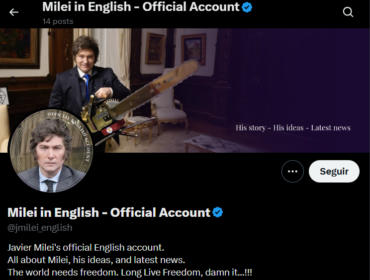
Task: Click bio line "The world needs freedom"
Action: click(x=131, y=273)
